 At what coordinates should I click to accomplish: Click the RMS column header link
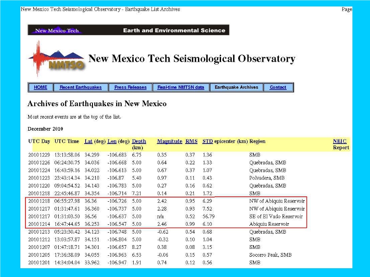tap(191, 141)
